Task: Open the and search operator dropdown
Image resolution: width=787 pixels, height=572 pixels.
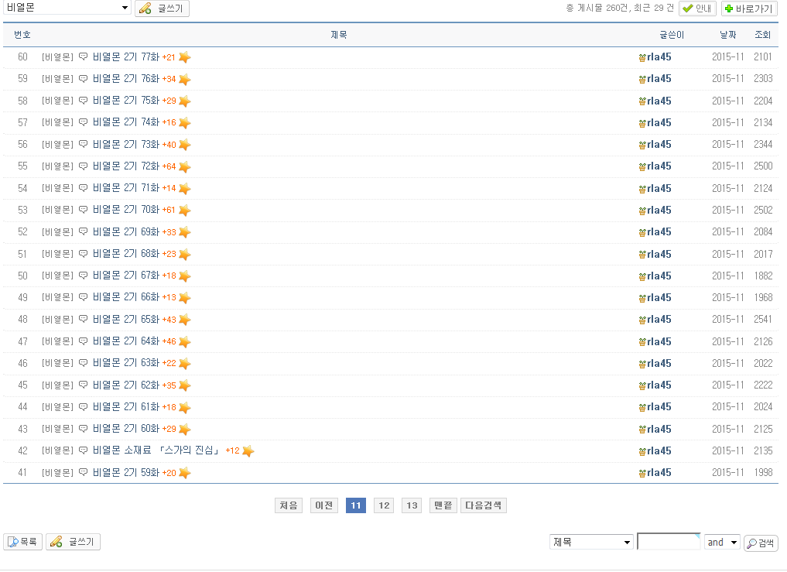Action: click(x=722, y=543)
